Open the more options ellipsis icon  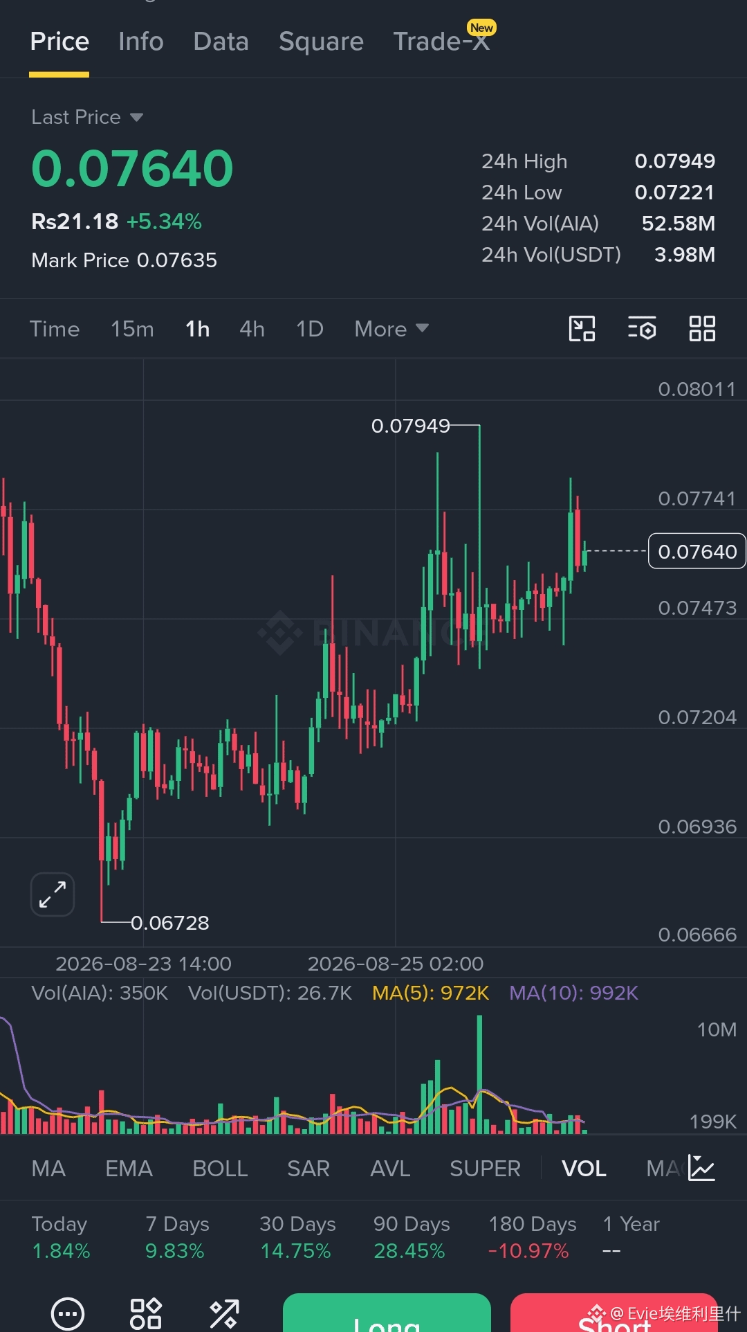point(68,1313)
